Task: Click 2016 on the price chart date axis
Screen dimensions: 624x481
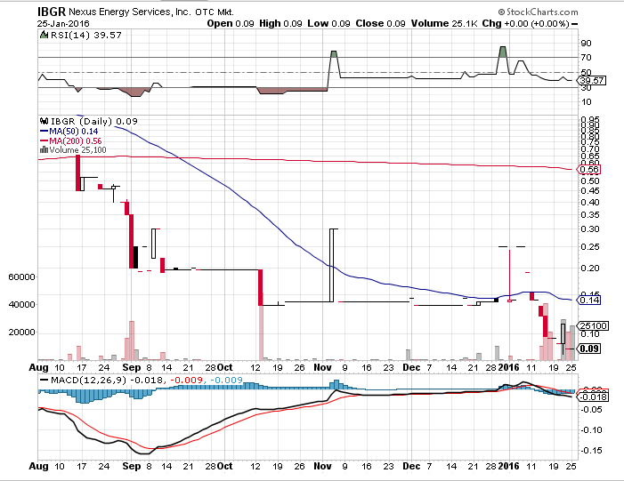Action: point(509,367)
